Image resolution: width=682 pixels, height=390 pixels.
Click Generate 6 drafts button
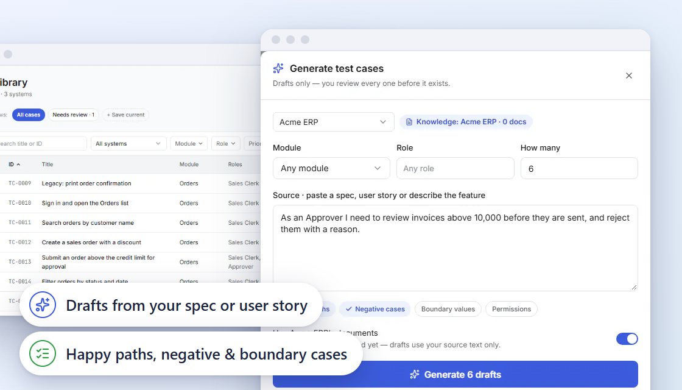click(x=455, y=374)
